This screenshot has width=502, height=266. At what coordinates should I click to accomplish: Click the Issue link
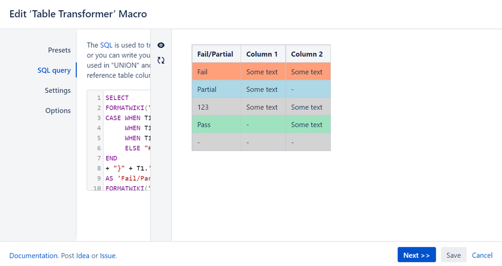pos(108,255)
